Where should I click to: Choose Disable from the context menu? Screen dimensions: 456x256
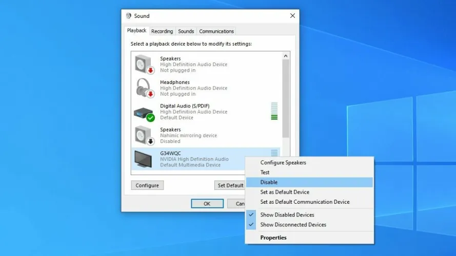point(269,182)
